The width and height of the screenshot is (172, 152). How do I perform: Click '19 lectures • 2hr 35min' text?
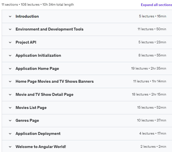149,68
